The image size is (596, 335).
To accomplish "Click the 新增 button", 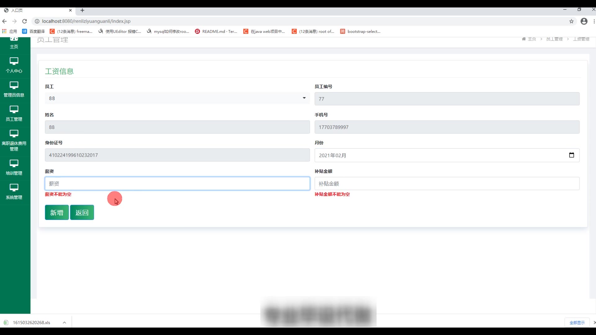I will [57, 212].
